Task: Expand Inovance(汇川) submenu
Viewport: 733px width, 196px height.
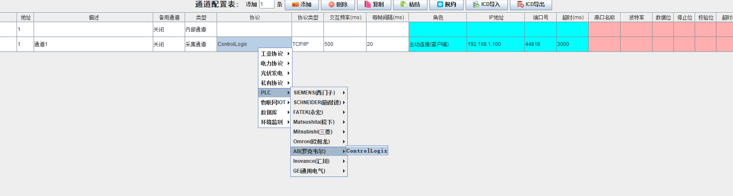Action: (x=319, y=161)
